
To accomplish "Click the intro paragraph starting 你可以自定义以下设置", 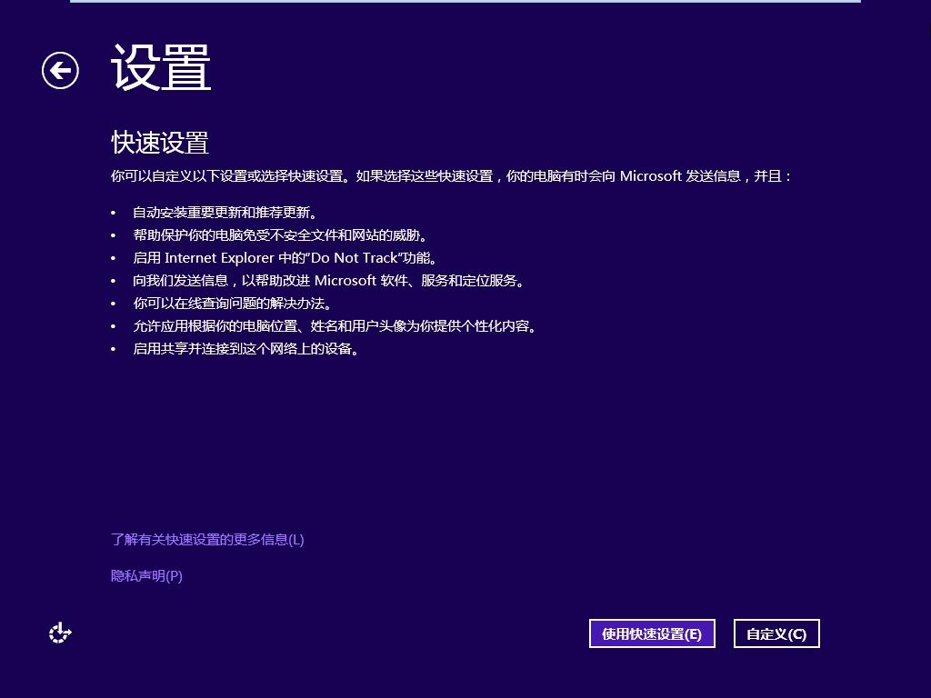I will tap(451, 176).
